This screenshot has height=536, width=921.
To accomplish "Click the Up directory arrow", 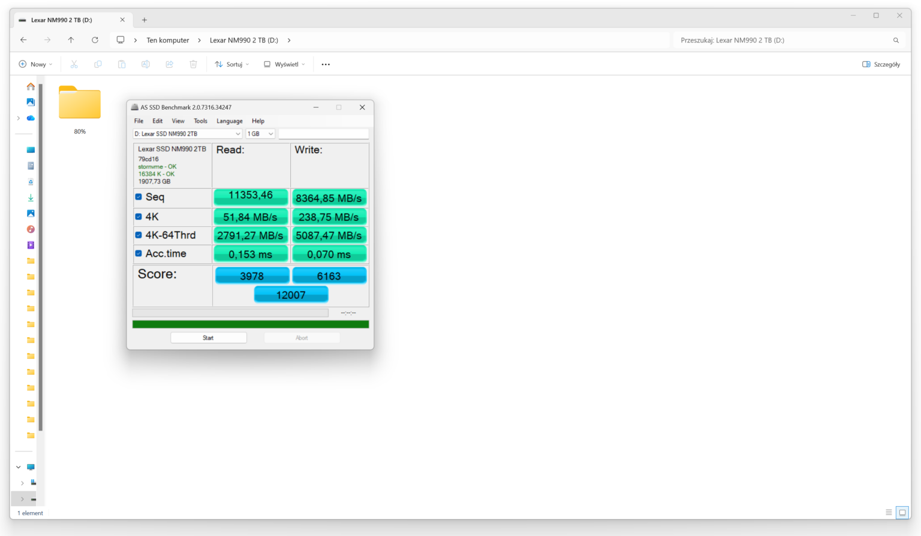I will (x=71, y=40).
